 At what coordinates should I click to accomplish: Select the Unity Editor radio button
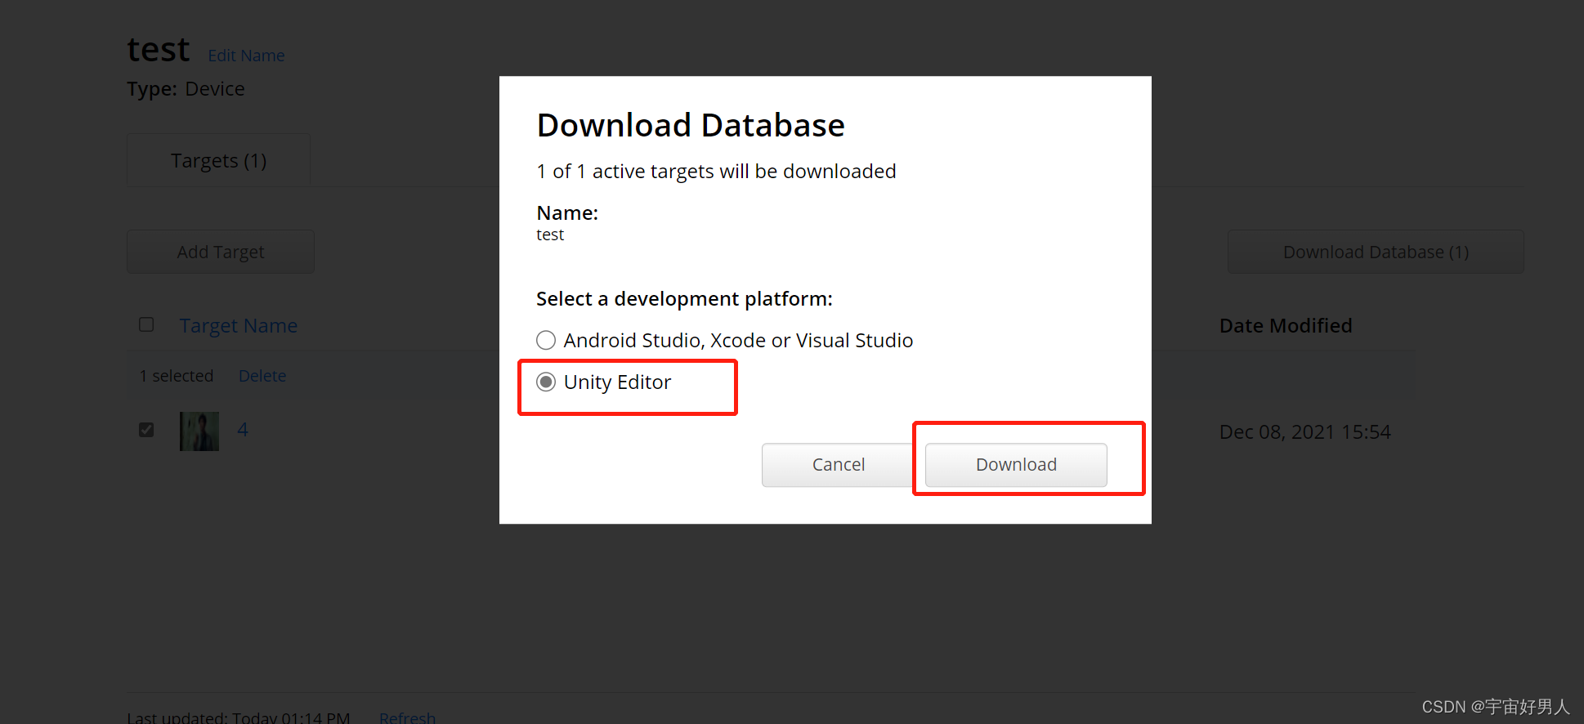[546, 382]
